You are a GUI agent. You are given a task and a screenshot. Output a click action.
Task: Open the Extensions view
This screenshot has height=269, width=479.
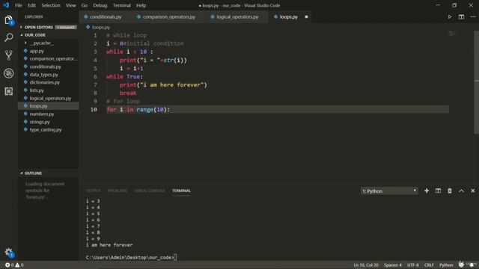click(x=8, y=91)
